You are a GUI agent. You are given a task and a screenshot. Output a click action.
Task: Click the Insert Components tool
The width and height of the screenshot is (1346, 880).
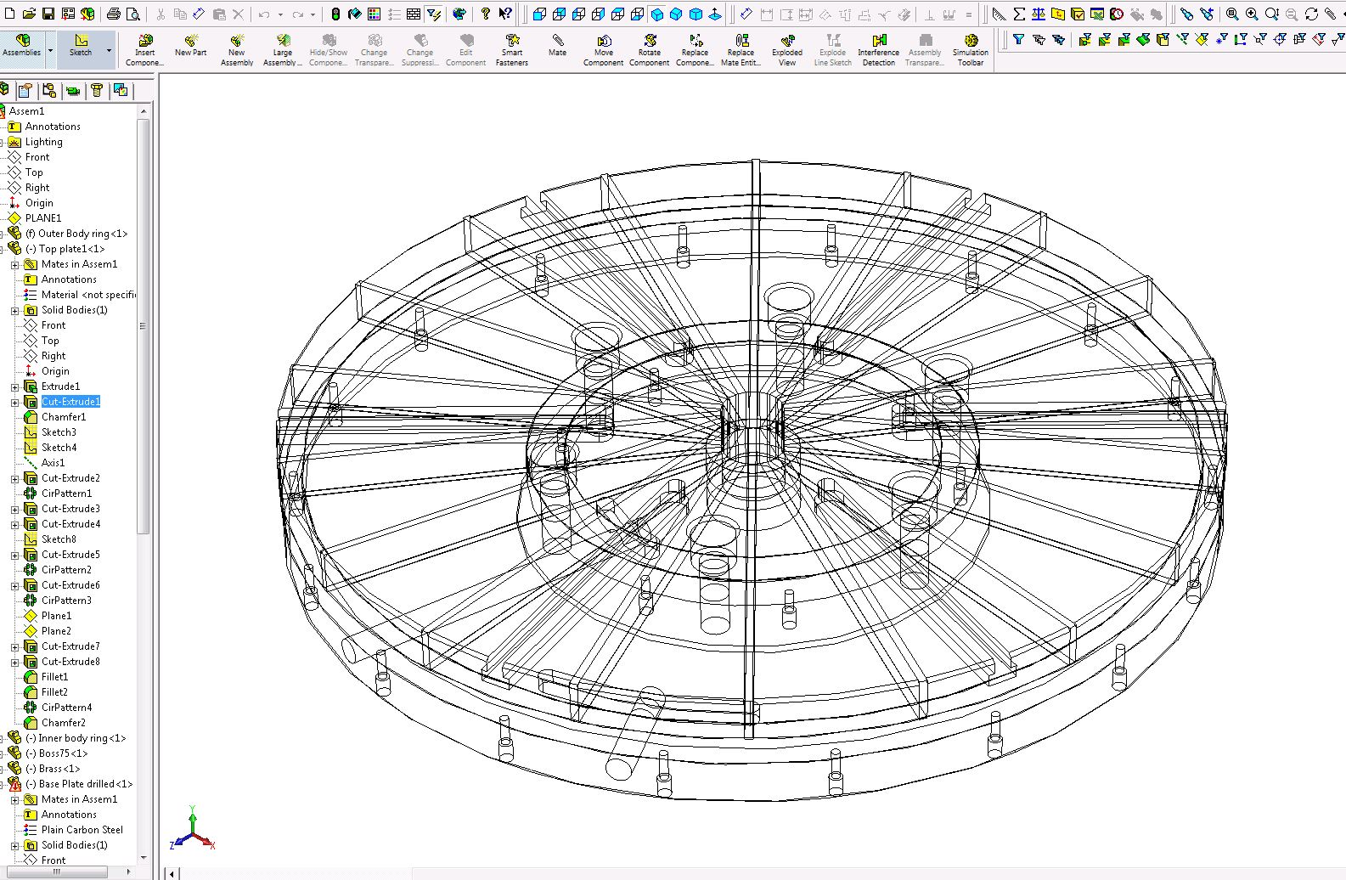[x=144, y=50]
